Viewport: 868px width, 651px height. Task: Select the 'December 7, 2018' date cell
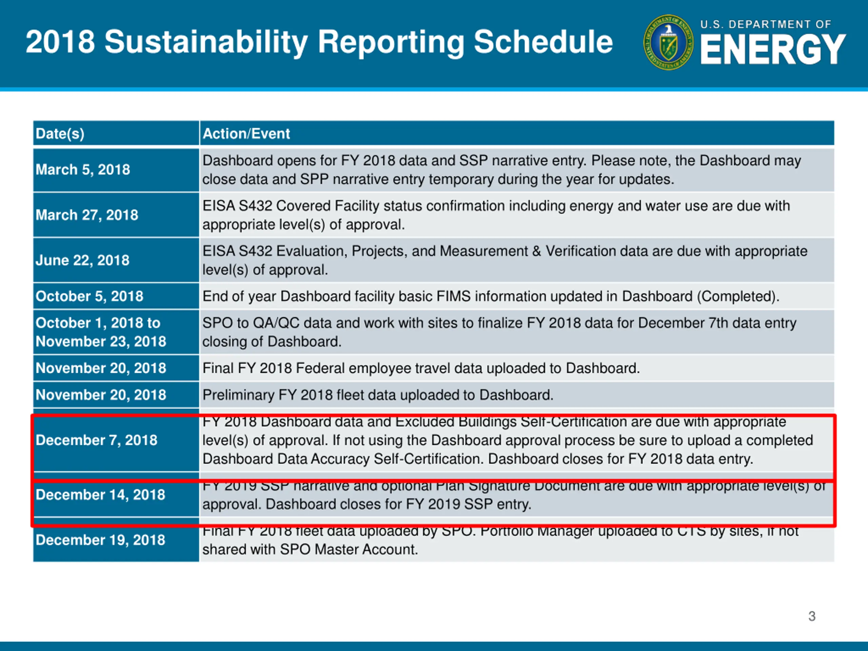116,440
